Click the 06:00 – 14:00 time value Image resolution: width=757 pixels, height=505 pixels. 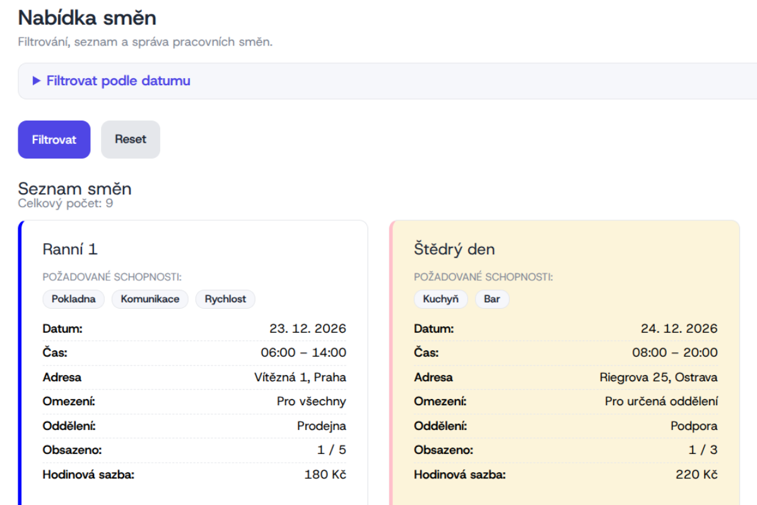pyautogui.click(x=303, y=353)
